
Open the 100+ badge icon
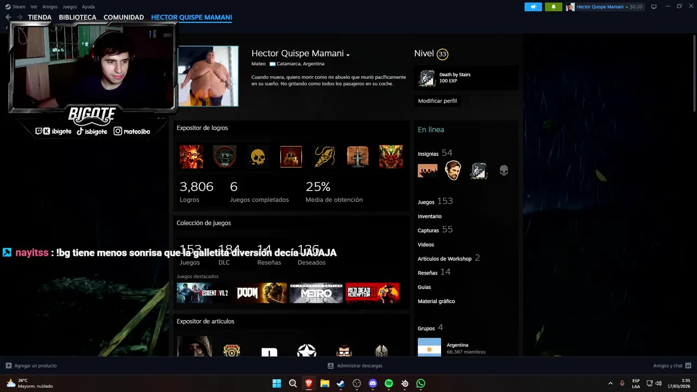click(427, 170)
